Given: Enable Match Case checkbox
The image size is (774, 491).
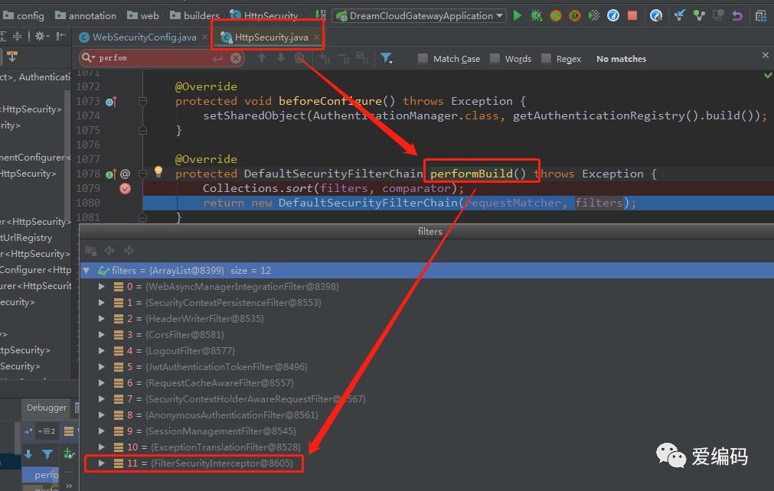Looking at the screenshot, I should [x=423, y=59].
